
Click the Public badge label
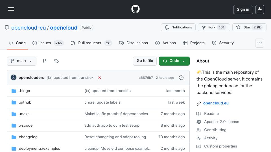coord(86,28)
